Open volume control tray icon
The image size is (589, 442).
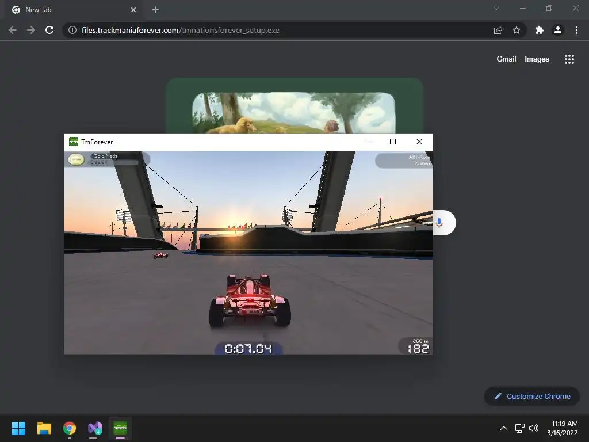pyautogui.click(x=534, y=428)
